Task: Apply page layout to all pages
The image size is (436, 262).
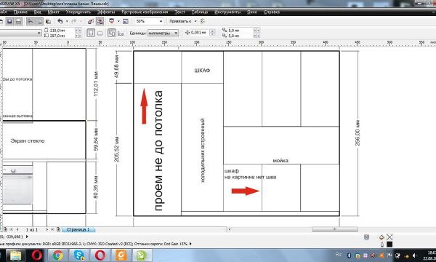Action: click(111, 33)
